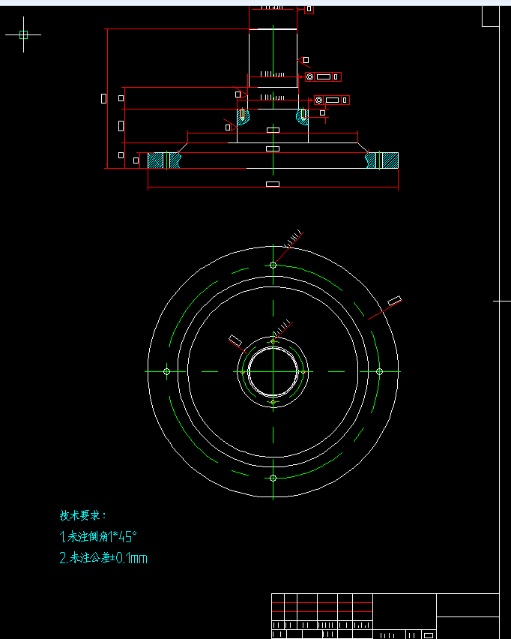
Task: Pick the center bore circle in plan view
Action: click(x=273, y=371)
